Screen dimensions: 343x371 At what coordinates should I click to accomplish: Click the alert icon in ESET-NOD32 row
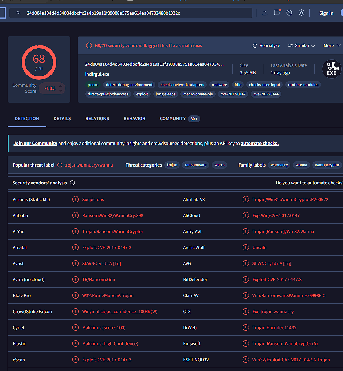[246, 360]
